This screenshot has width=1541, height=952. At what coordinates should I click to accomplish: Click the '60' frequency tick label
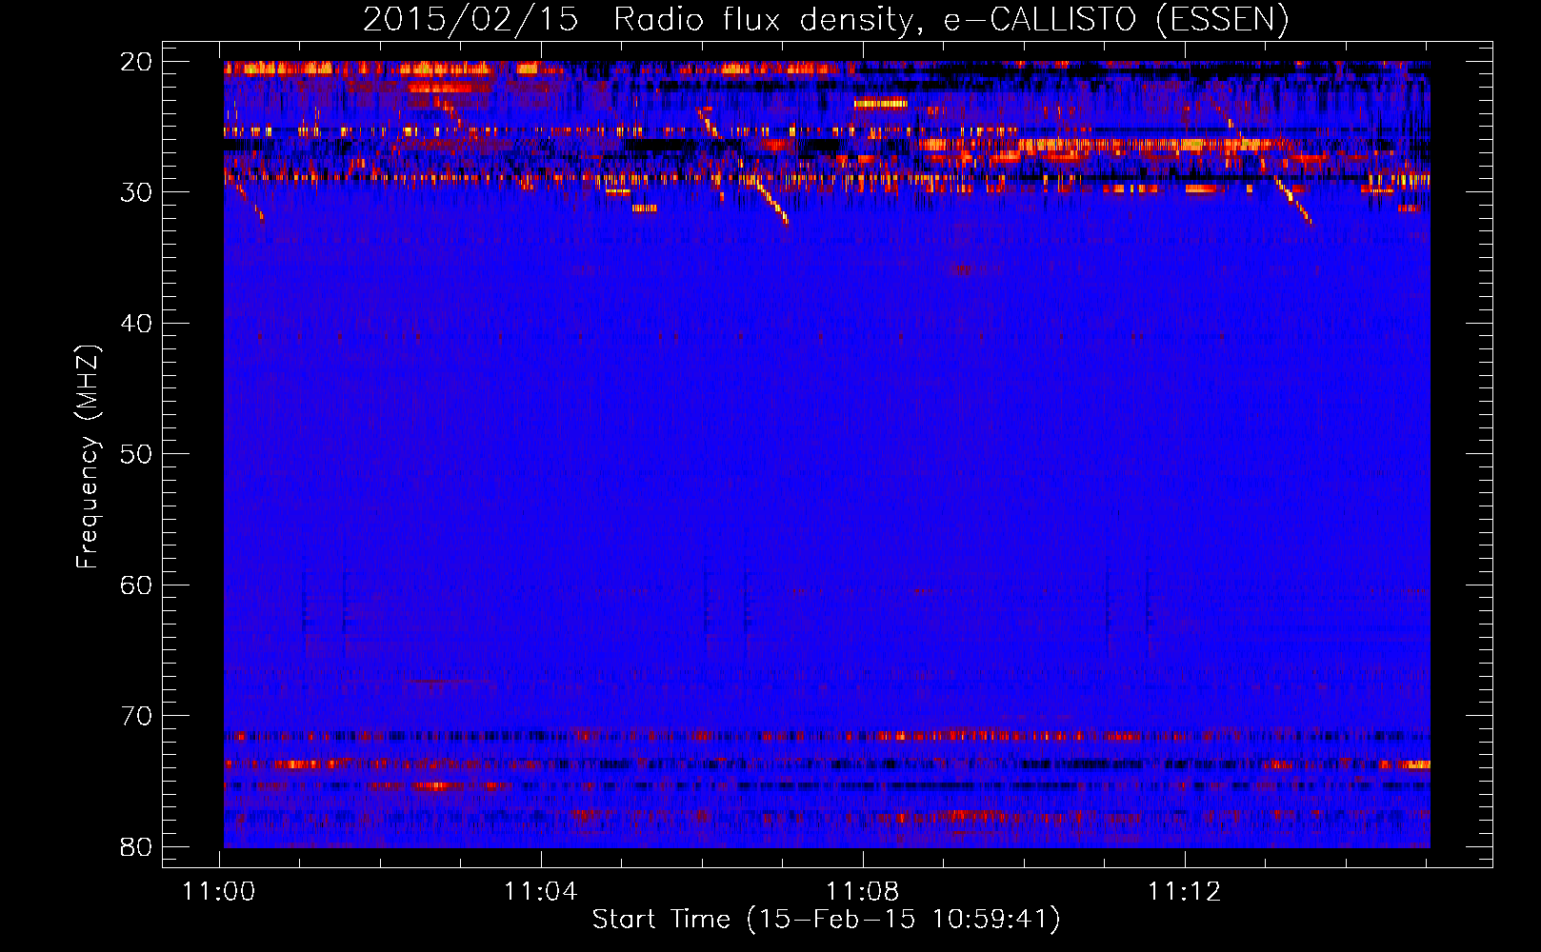point(136,585)
